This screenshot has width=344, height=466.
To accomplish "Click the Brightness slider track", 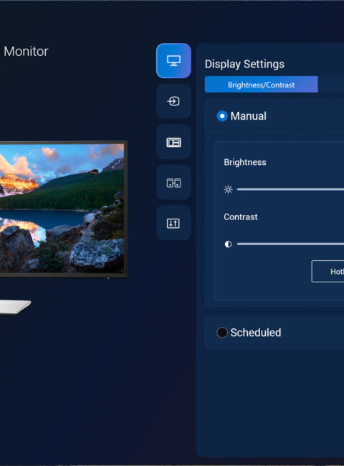I will click(x=290, y=189).
